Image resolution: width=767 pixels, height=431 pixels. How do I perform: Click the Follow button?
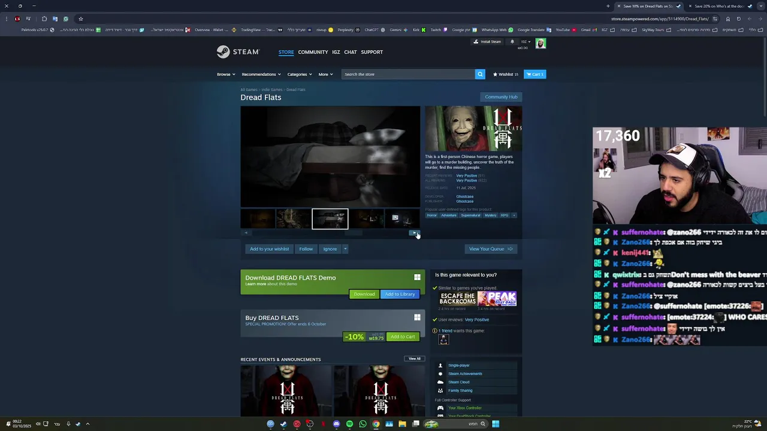tap(306, 249)
